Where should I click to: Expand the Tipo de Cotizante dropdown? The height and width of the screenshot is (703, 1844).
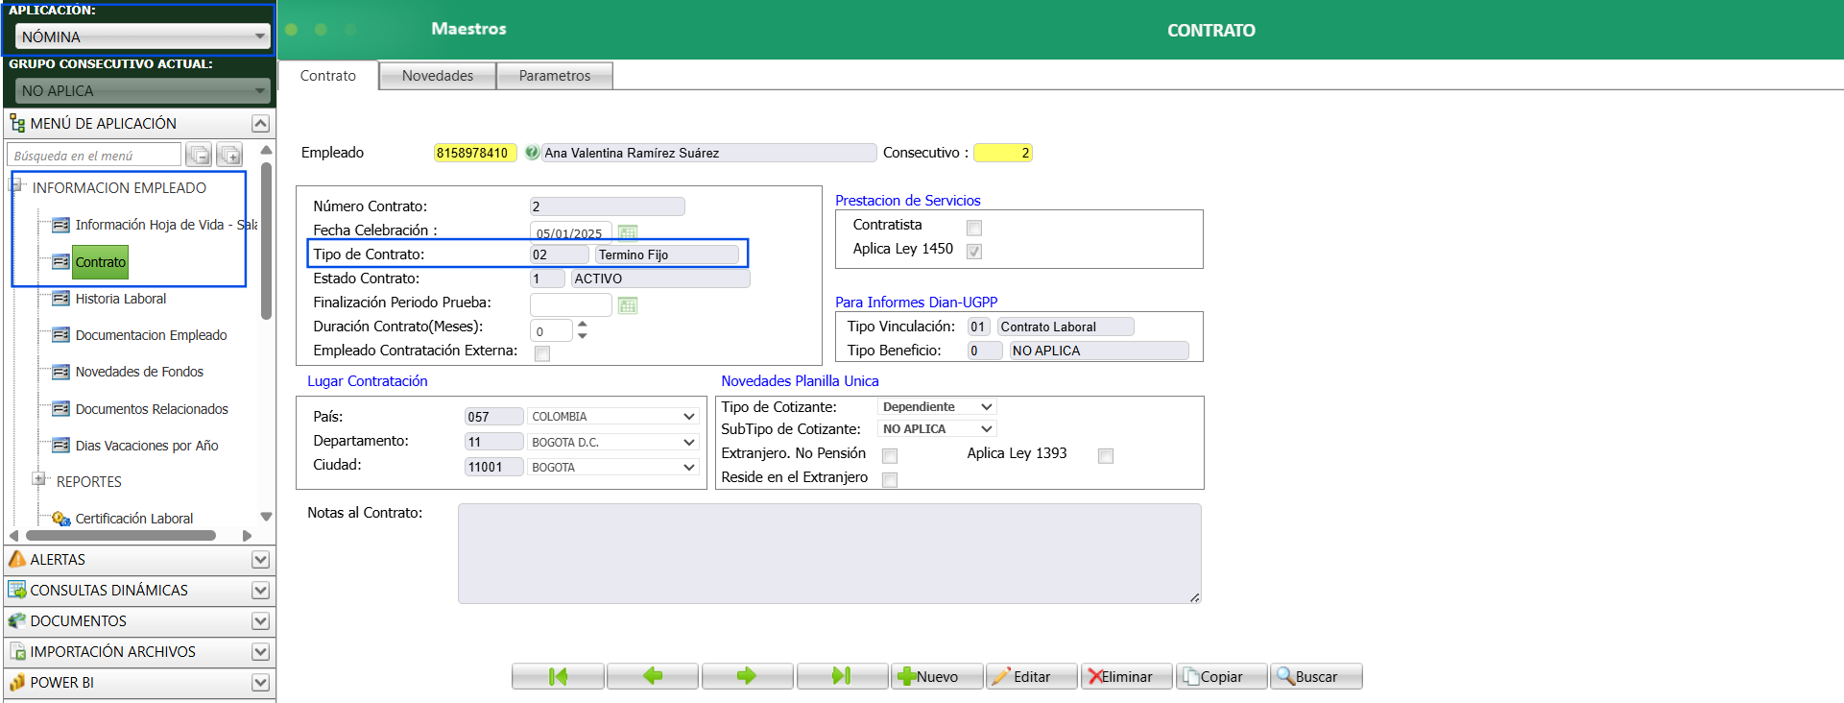coord(937,407)
